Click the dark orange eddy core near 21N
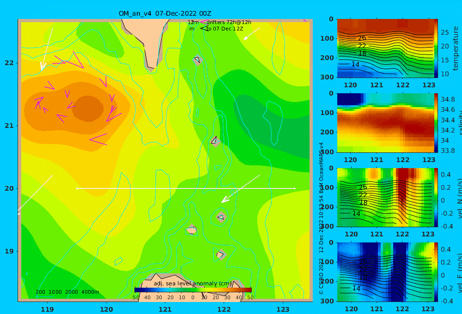 click(x=88, y=109)
